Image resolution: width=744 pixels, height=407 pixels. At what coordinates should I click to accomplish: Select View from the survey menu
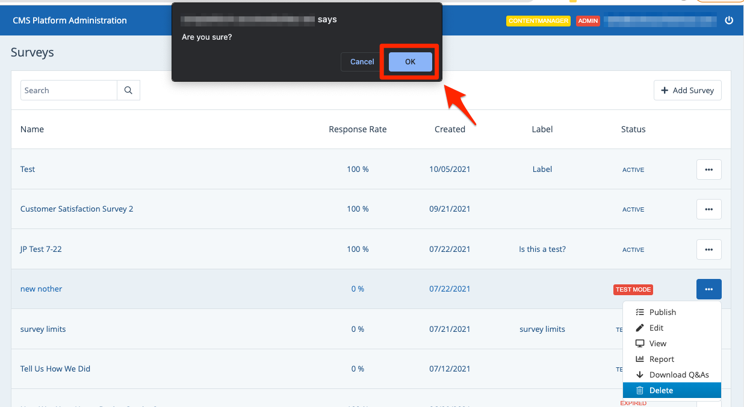tap(657, 343)
